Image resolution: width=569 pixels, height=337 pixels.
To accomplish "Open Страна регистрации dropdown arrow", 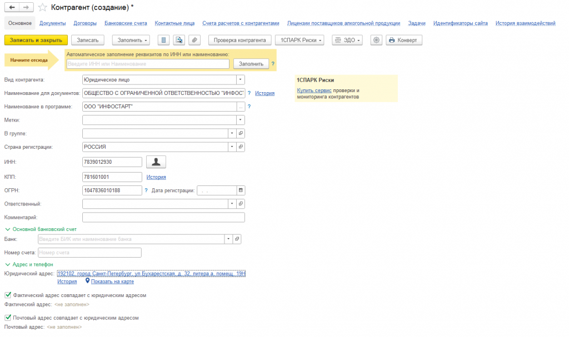I will 232,147.
